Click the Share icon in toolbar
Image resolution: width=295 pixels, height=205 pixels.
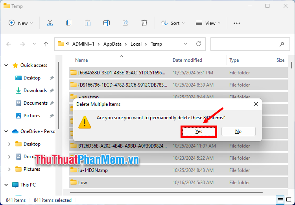[125, 23]
